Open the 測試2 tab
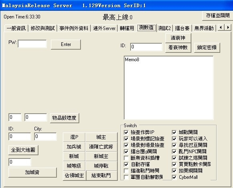 [x=165, y=28]
